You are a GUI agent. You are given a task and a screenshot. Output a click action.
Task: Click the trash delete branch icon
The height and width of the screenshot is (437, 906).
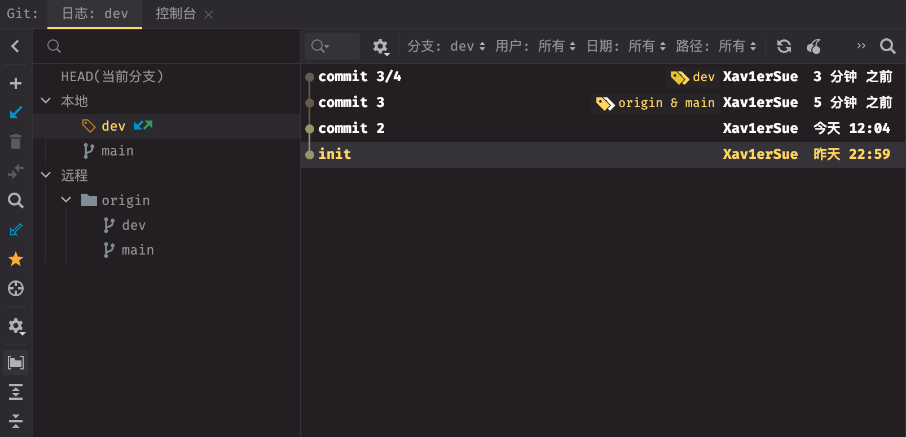point(16,142)
